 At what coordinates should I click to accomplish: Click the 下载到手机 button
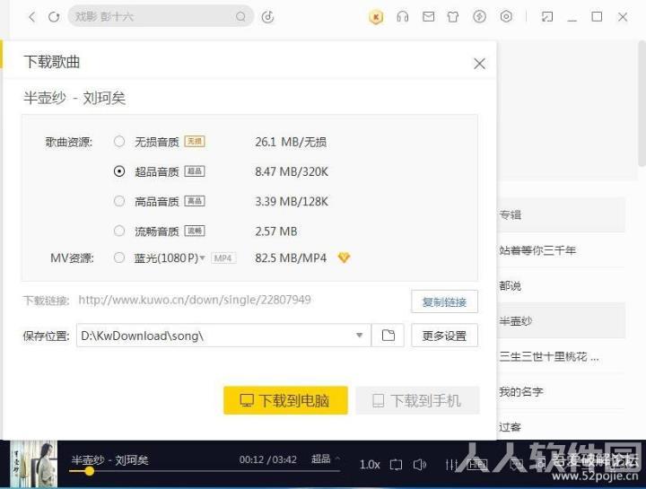tap(417, 400)
